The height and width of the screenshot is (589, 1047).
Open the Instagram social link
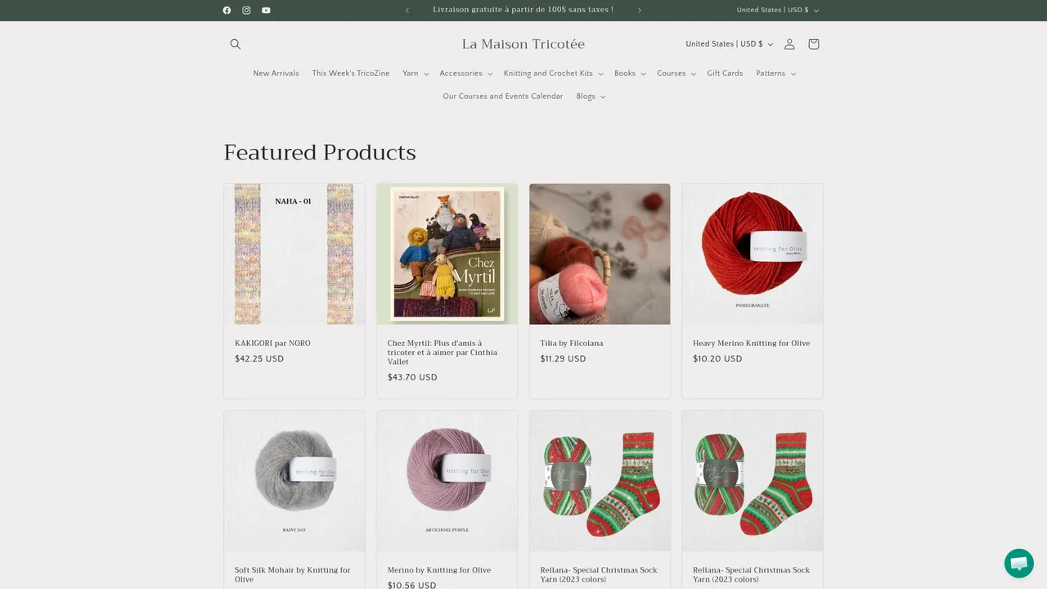click(246, 11)
